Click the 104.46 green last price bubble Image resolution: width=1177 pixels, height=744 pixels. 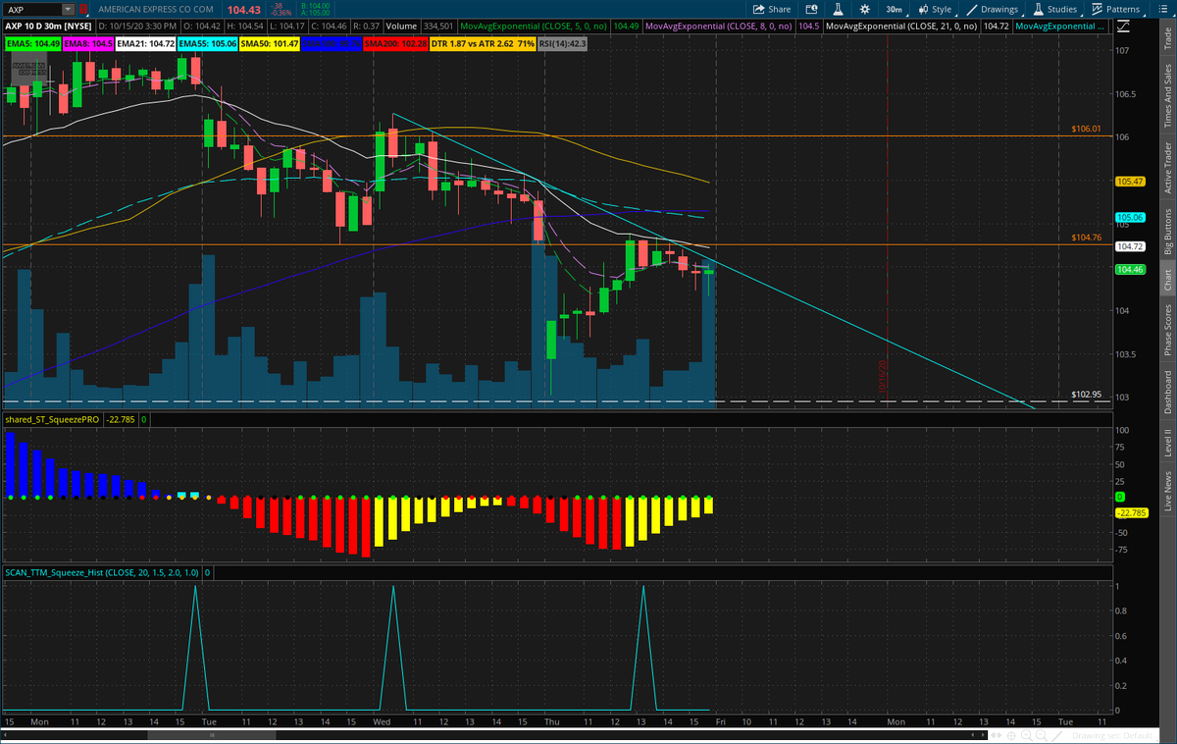pyautogui.click(x=1131, y=269)
